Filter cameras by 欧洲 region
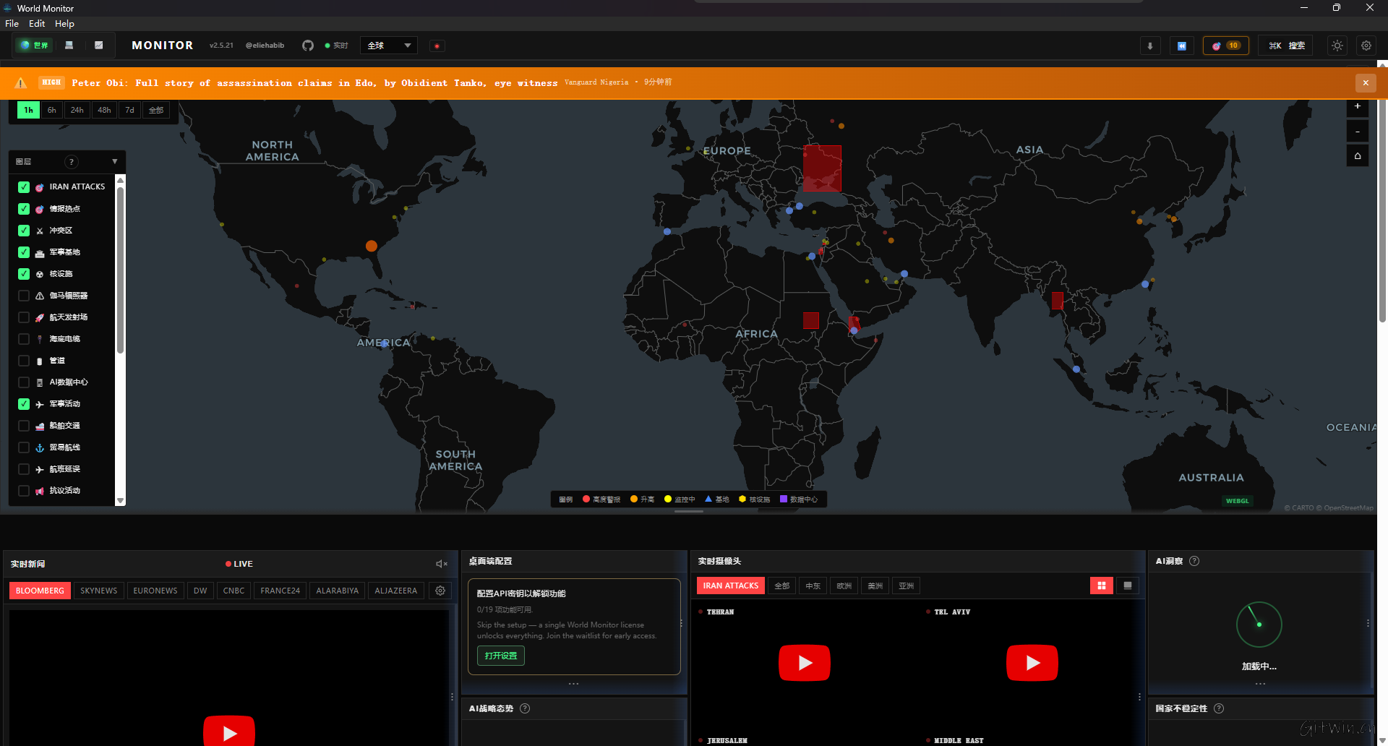Viewport: 1388px width, 746px height. 844,586
